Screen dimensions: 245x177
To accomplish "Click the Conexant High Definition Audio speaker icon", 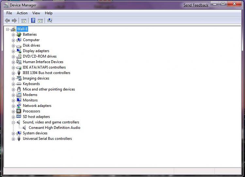I will [24, 128].
